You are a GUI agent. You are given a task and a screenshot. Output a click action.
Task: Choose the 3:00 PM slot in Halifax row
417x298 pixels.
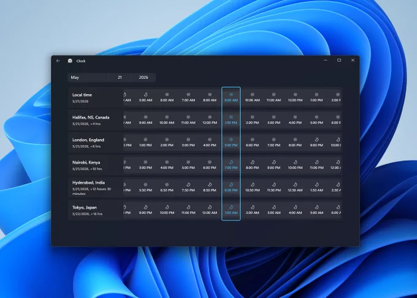tap(274, 120)
